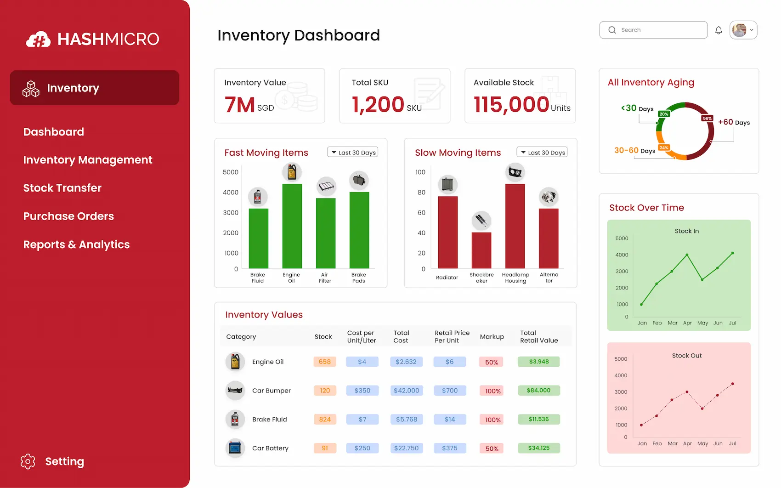The image size is (781, 488).
Task: Expand the user profile chevron
Action: pos(753,29)
